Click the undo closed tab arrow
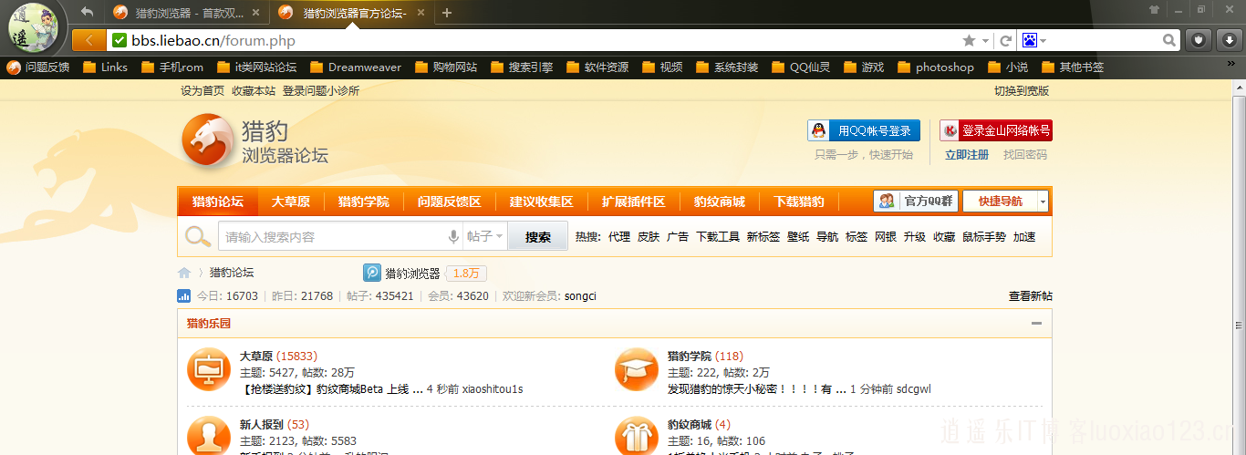 (x=87, y=12)
